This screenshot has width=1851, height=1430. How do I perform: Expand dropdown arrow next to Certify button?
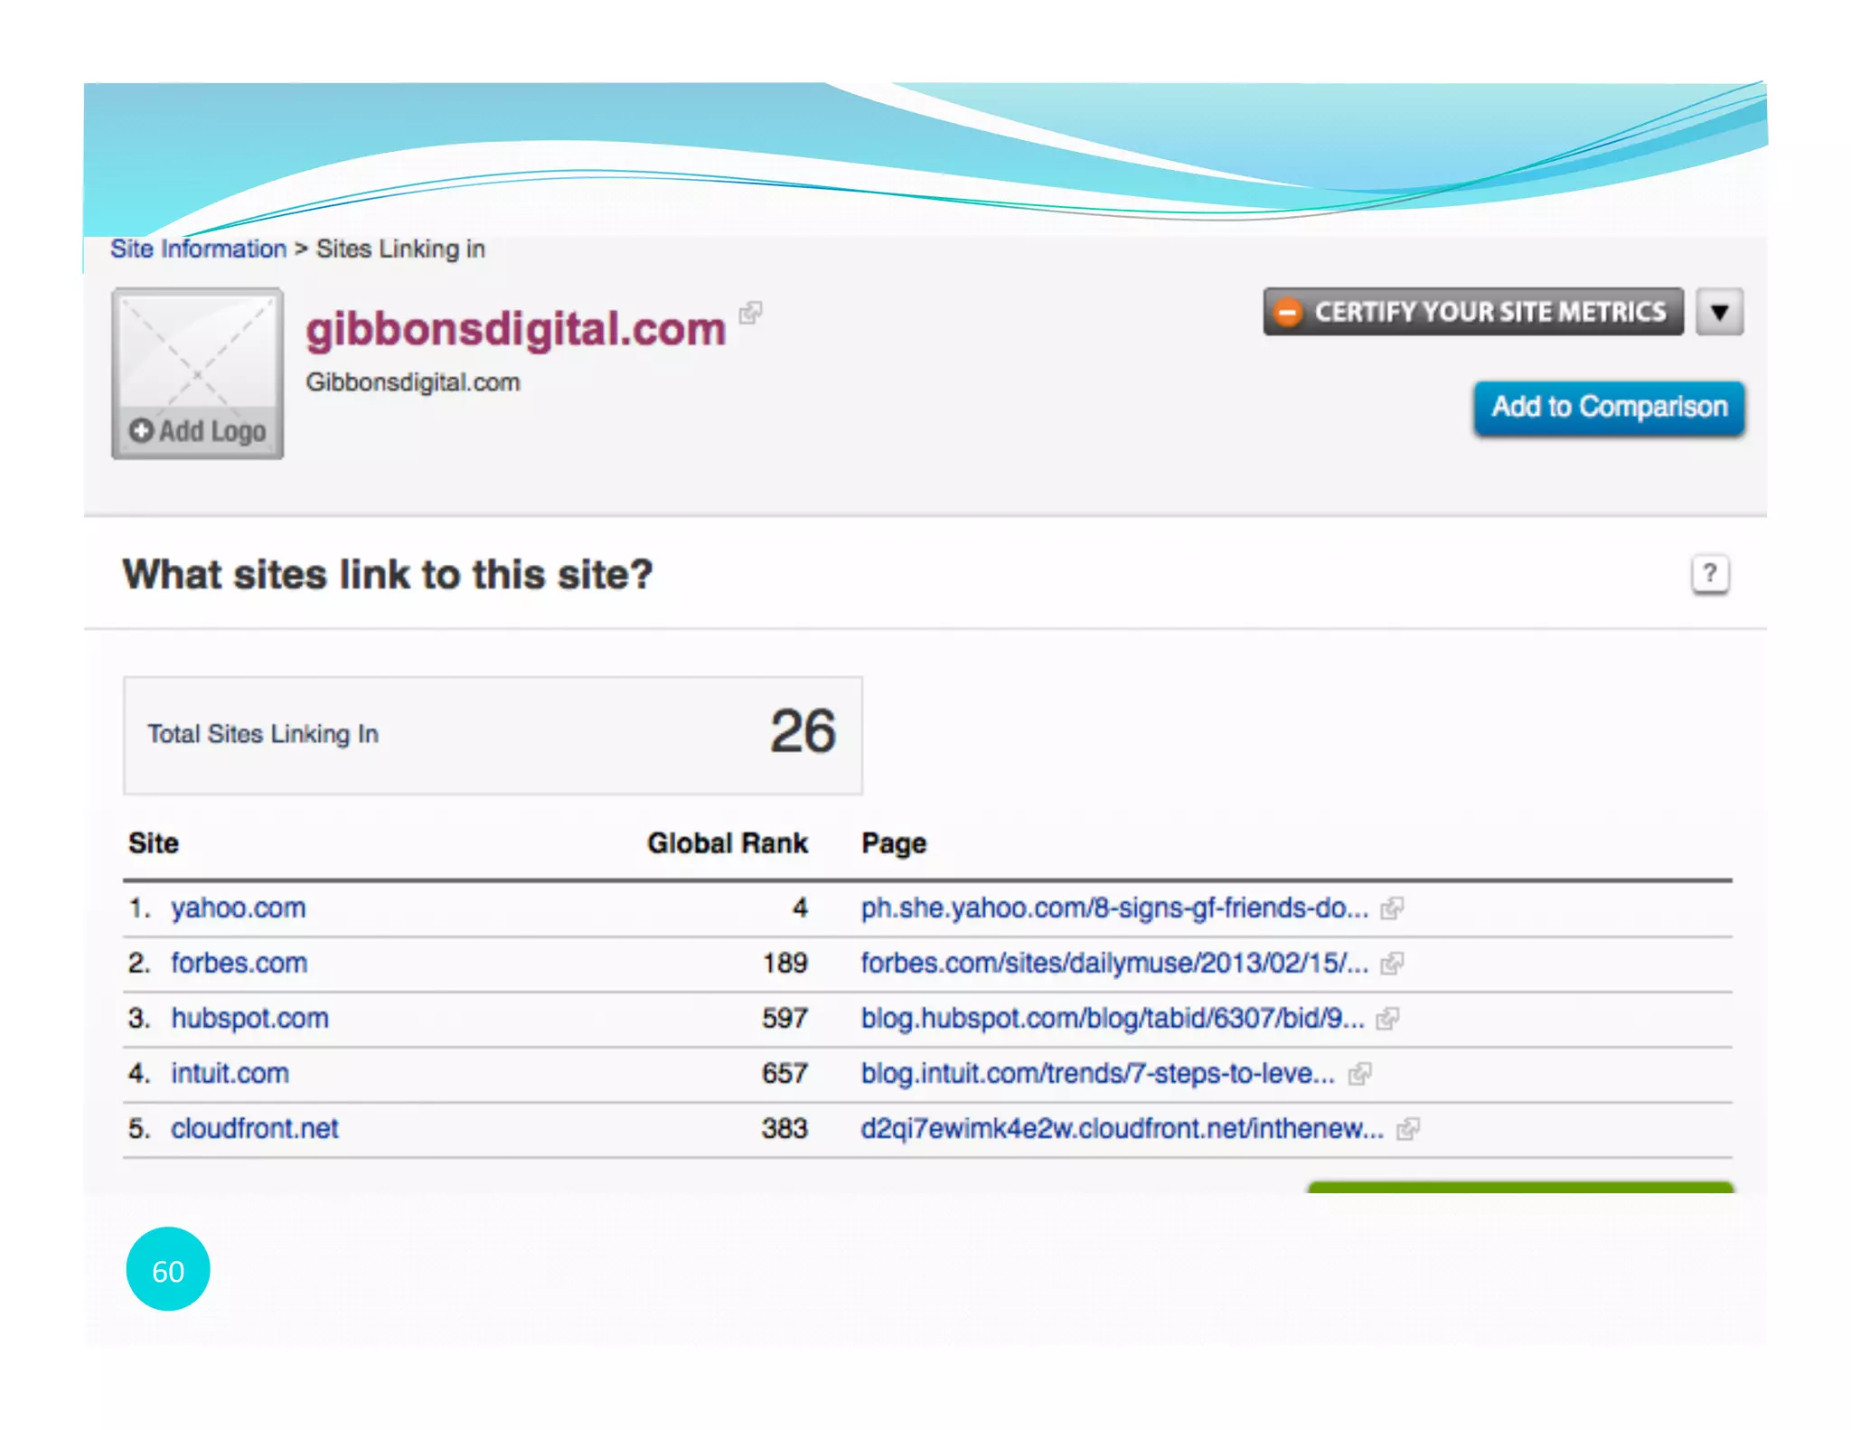pyautogui.click(x=1719, y=313)
